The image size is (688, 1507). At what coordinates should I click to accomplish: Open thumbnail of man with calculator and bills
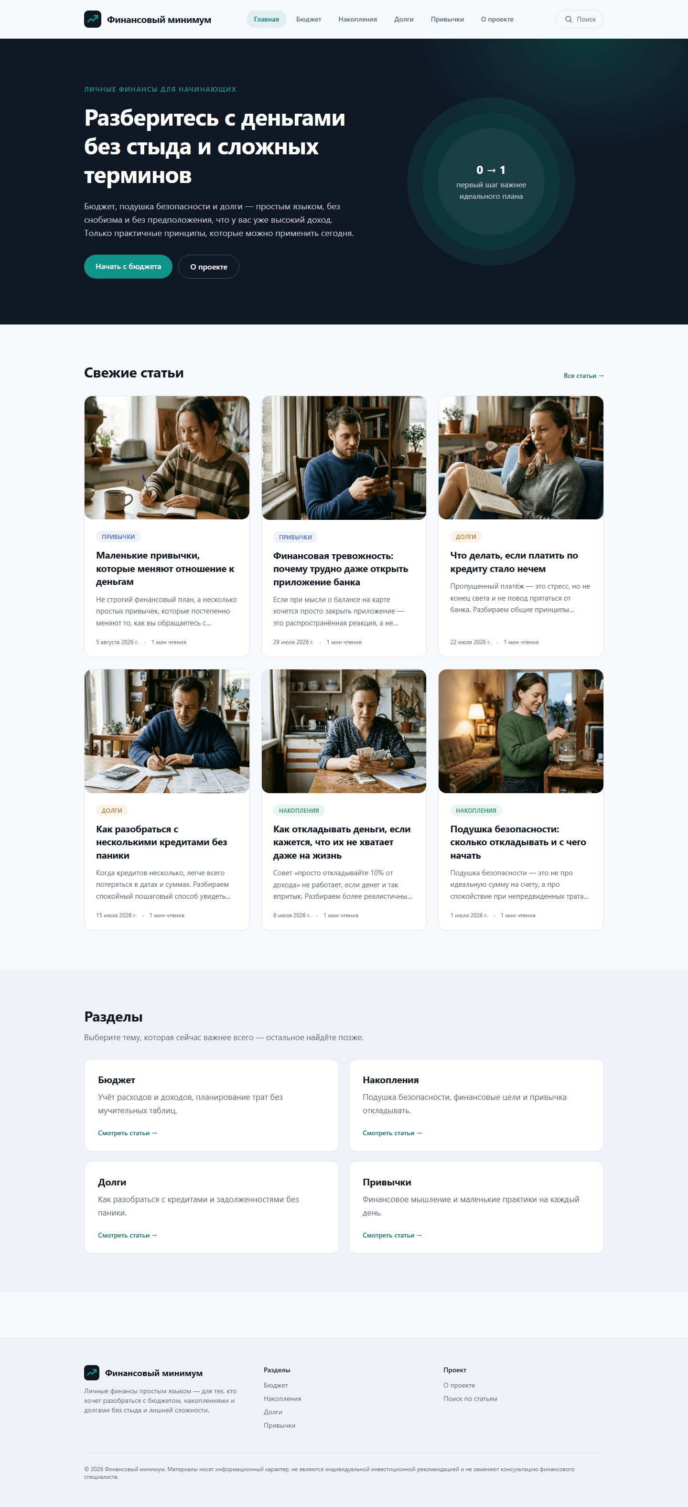tap(167, 731)
